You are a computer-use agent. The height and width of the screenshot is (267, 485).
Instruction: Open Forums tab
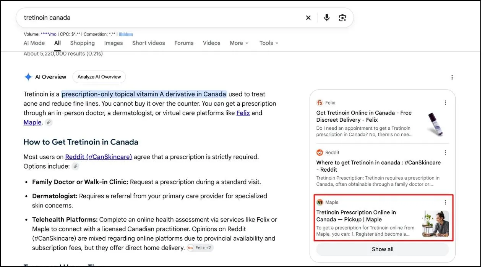tap(184, 43)
